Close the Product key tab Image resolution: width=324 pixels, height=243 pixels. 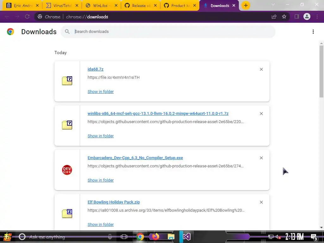pos(195,6)
